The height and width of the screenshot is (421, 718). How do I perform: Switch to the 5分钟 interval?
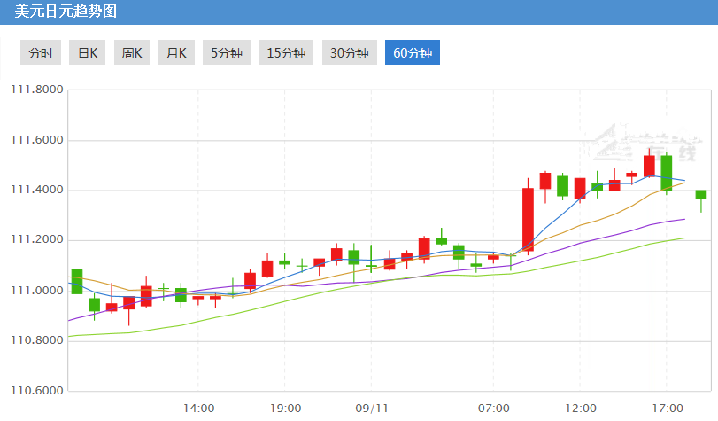pyautogui.click(x=226, y=52)
